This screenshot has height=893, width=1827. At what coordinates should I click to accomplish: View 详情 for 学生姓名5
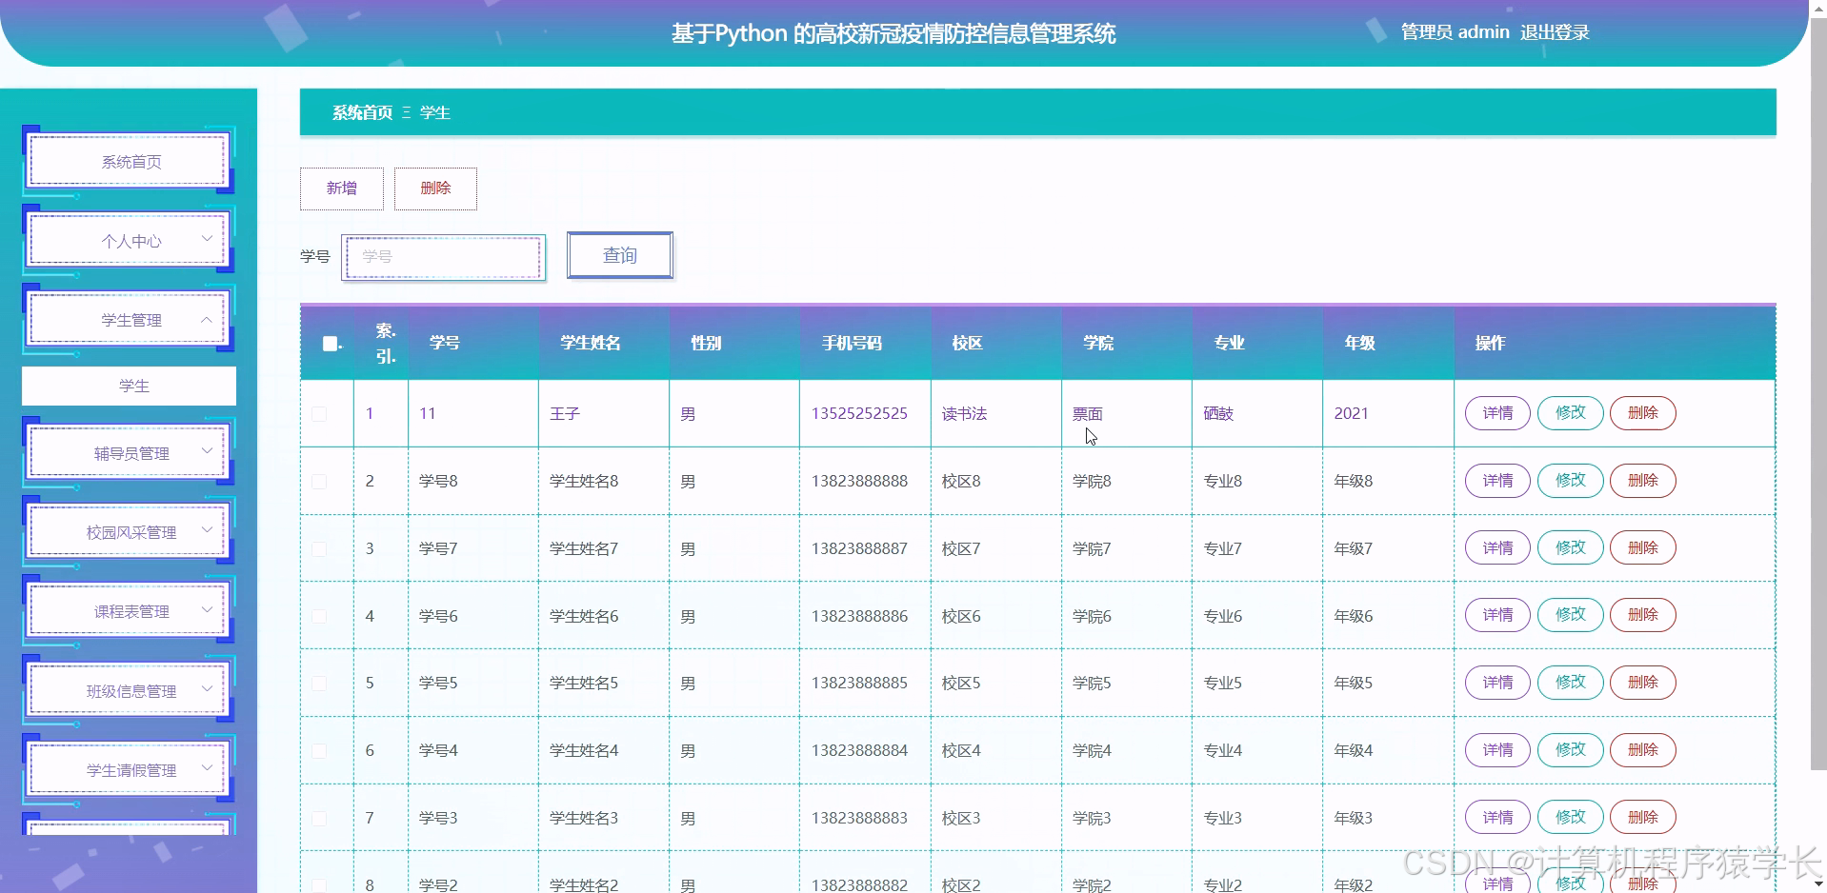click(x=1497, y=683)
